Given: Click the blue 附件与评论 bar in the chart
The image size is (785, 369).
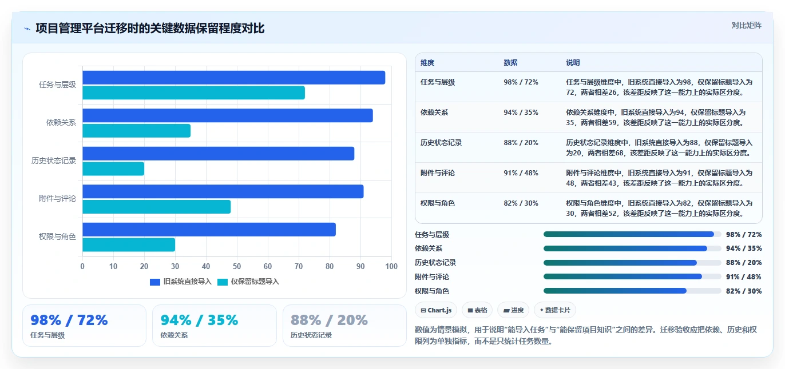Looking at the screenshot, I should click(x=223, y=191).
